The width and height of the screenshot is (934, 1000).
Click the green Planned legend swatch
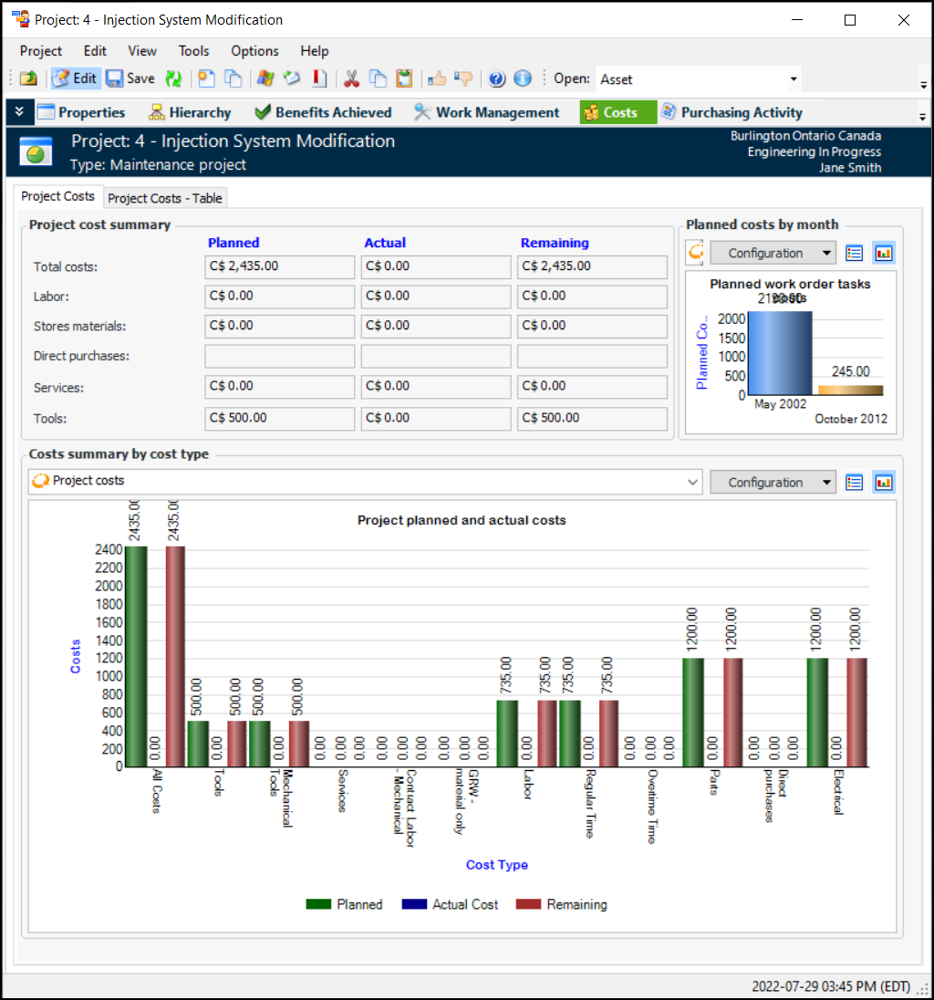pos(318,904)
